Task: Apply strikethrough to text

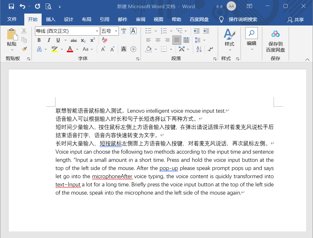Action: [x=73, y=40]
